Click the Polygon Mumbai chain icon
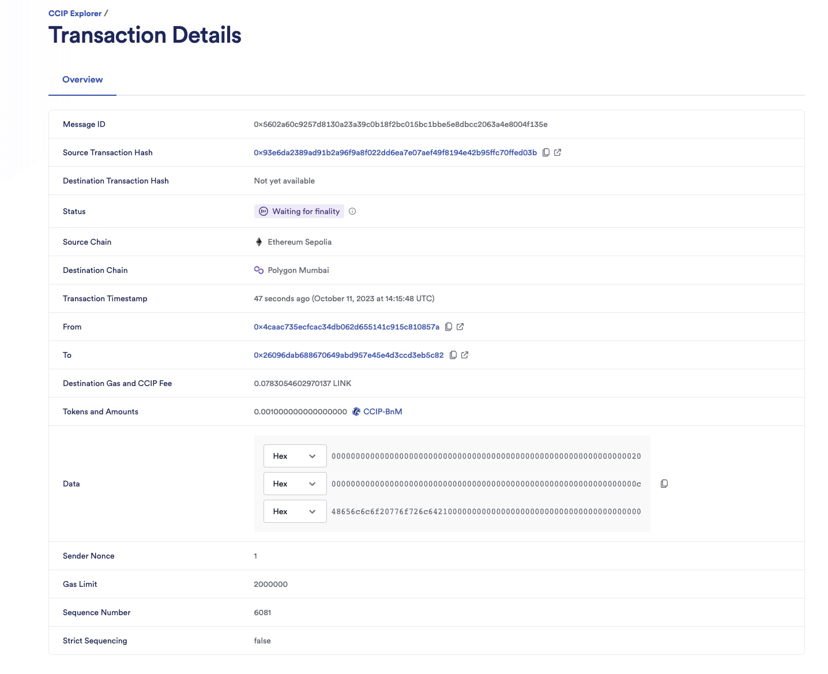This screenshot has height=674, width=828. click(259, 270)
